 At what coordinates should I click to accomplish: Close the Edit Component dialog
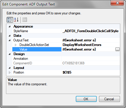click(x=117, y=3)
